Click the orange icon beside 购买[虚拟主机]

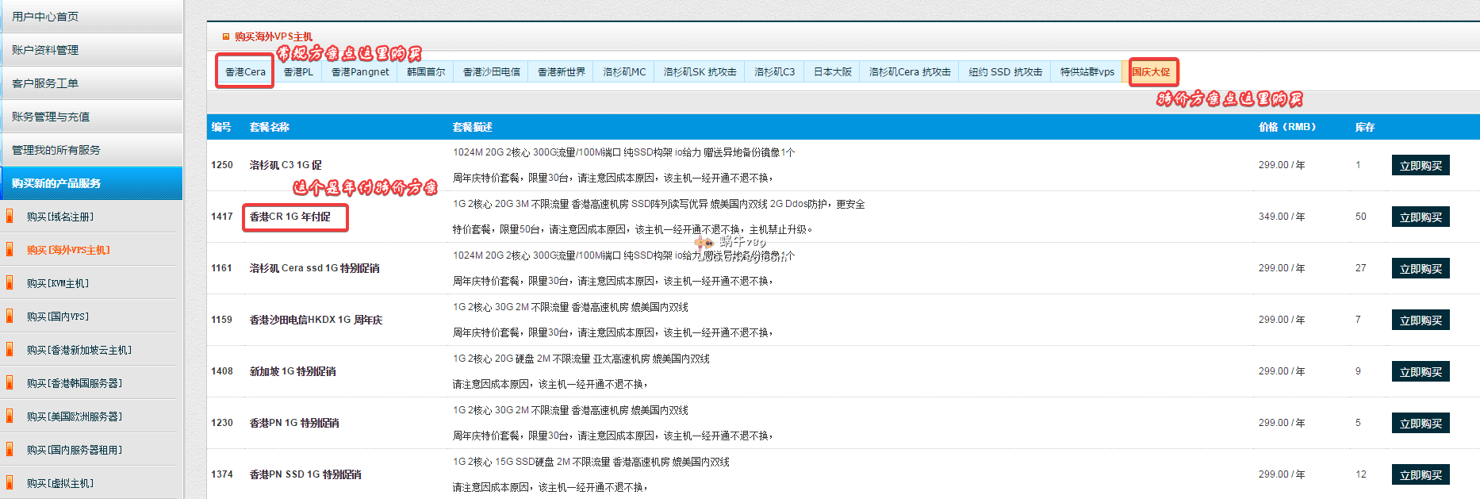click(10, 482)
